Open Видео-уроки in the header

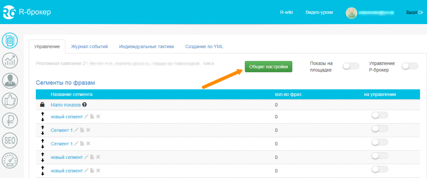coord(319,12)
